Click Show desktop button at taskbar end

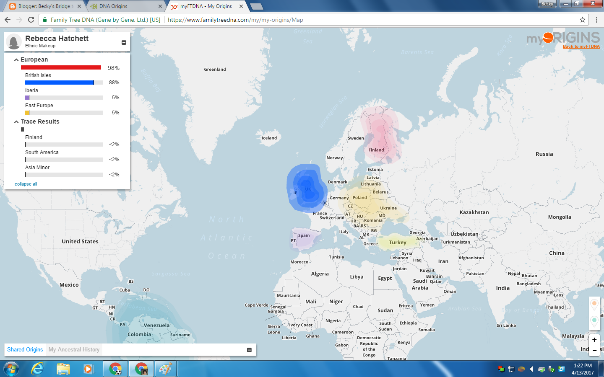click(601, 369)
